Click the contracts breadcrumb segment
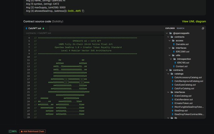The height and width of the screenshot is (134, 214). 31,33
